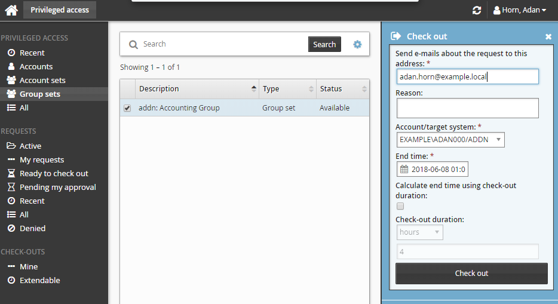The image size is (558, 304).
Task: Click the calendar icon beside End time
Action: click(x=404, y=170)
